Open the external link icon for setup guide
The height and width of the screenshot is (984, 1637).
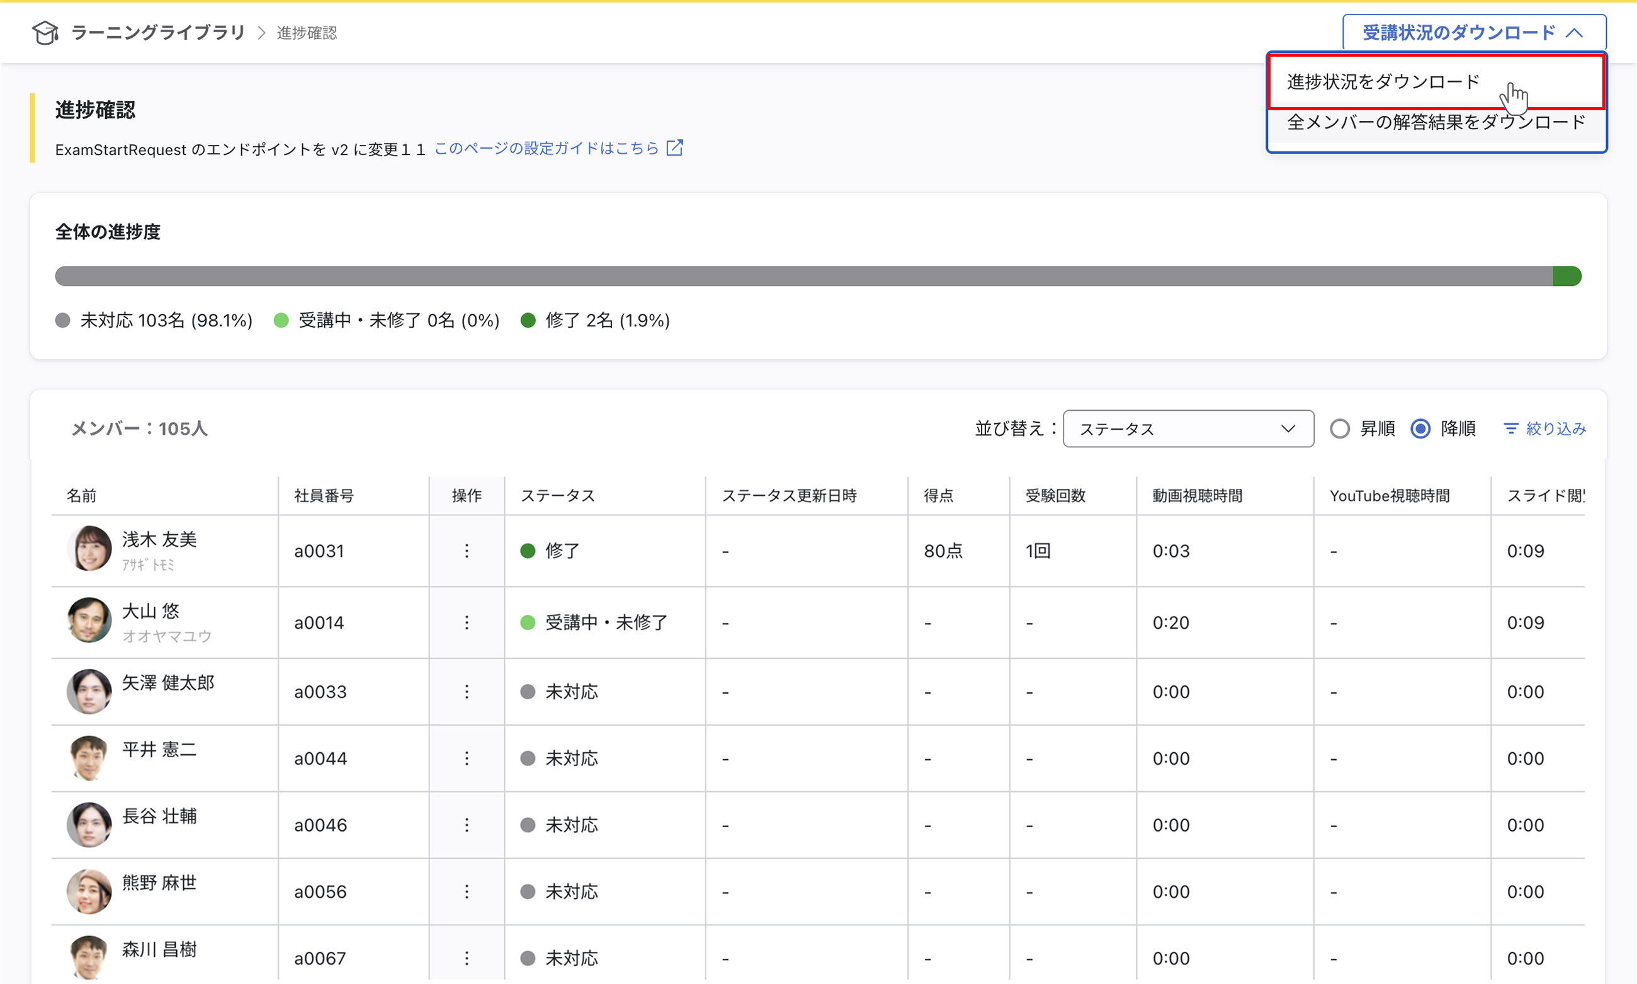pos(675,148)
